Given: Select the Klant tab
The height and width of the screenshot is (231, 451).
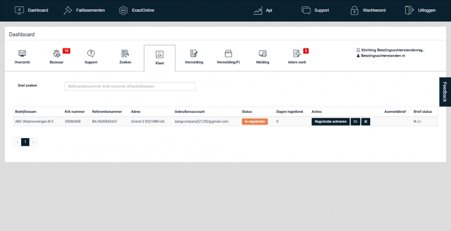Looking at the screenshot, I should (x=160, y=58).
